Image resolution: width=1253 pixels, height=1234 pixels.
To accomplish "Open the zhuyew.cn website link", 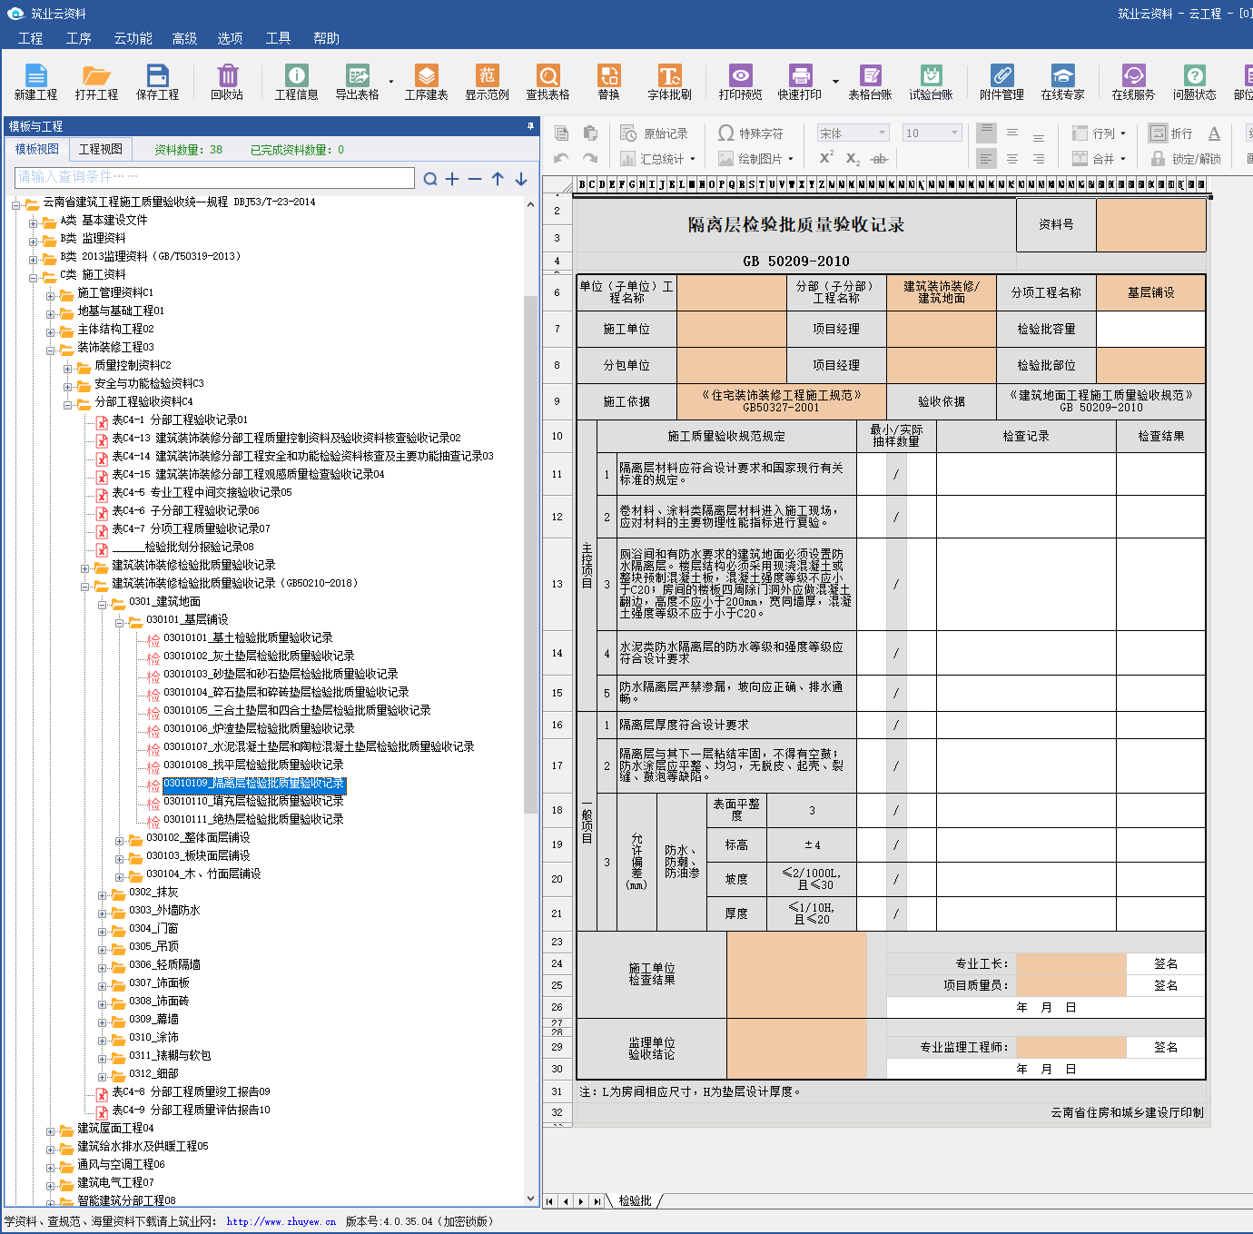I will pos(281,1221).
